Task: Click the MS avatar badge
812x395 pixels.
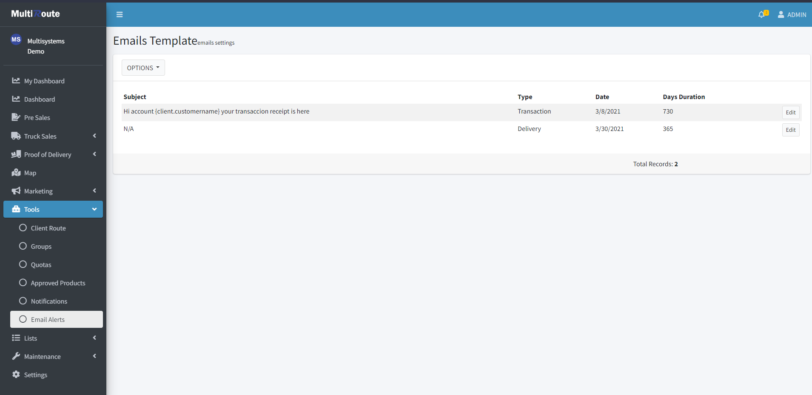Action: tap(16, 40)
